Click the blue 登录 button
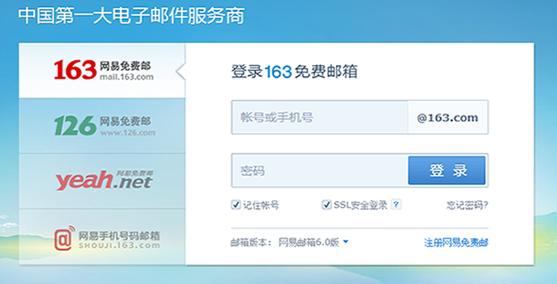The height and width of the screenshot is (284, 557). tap(446, 171)
